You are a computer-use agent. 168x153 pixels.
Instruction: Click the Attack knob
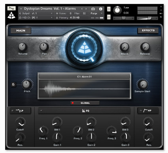click(125, 47)
